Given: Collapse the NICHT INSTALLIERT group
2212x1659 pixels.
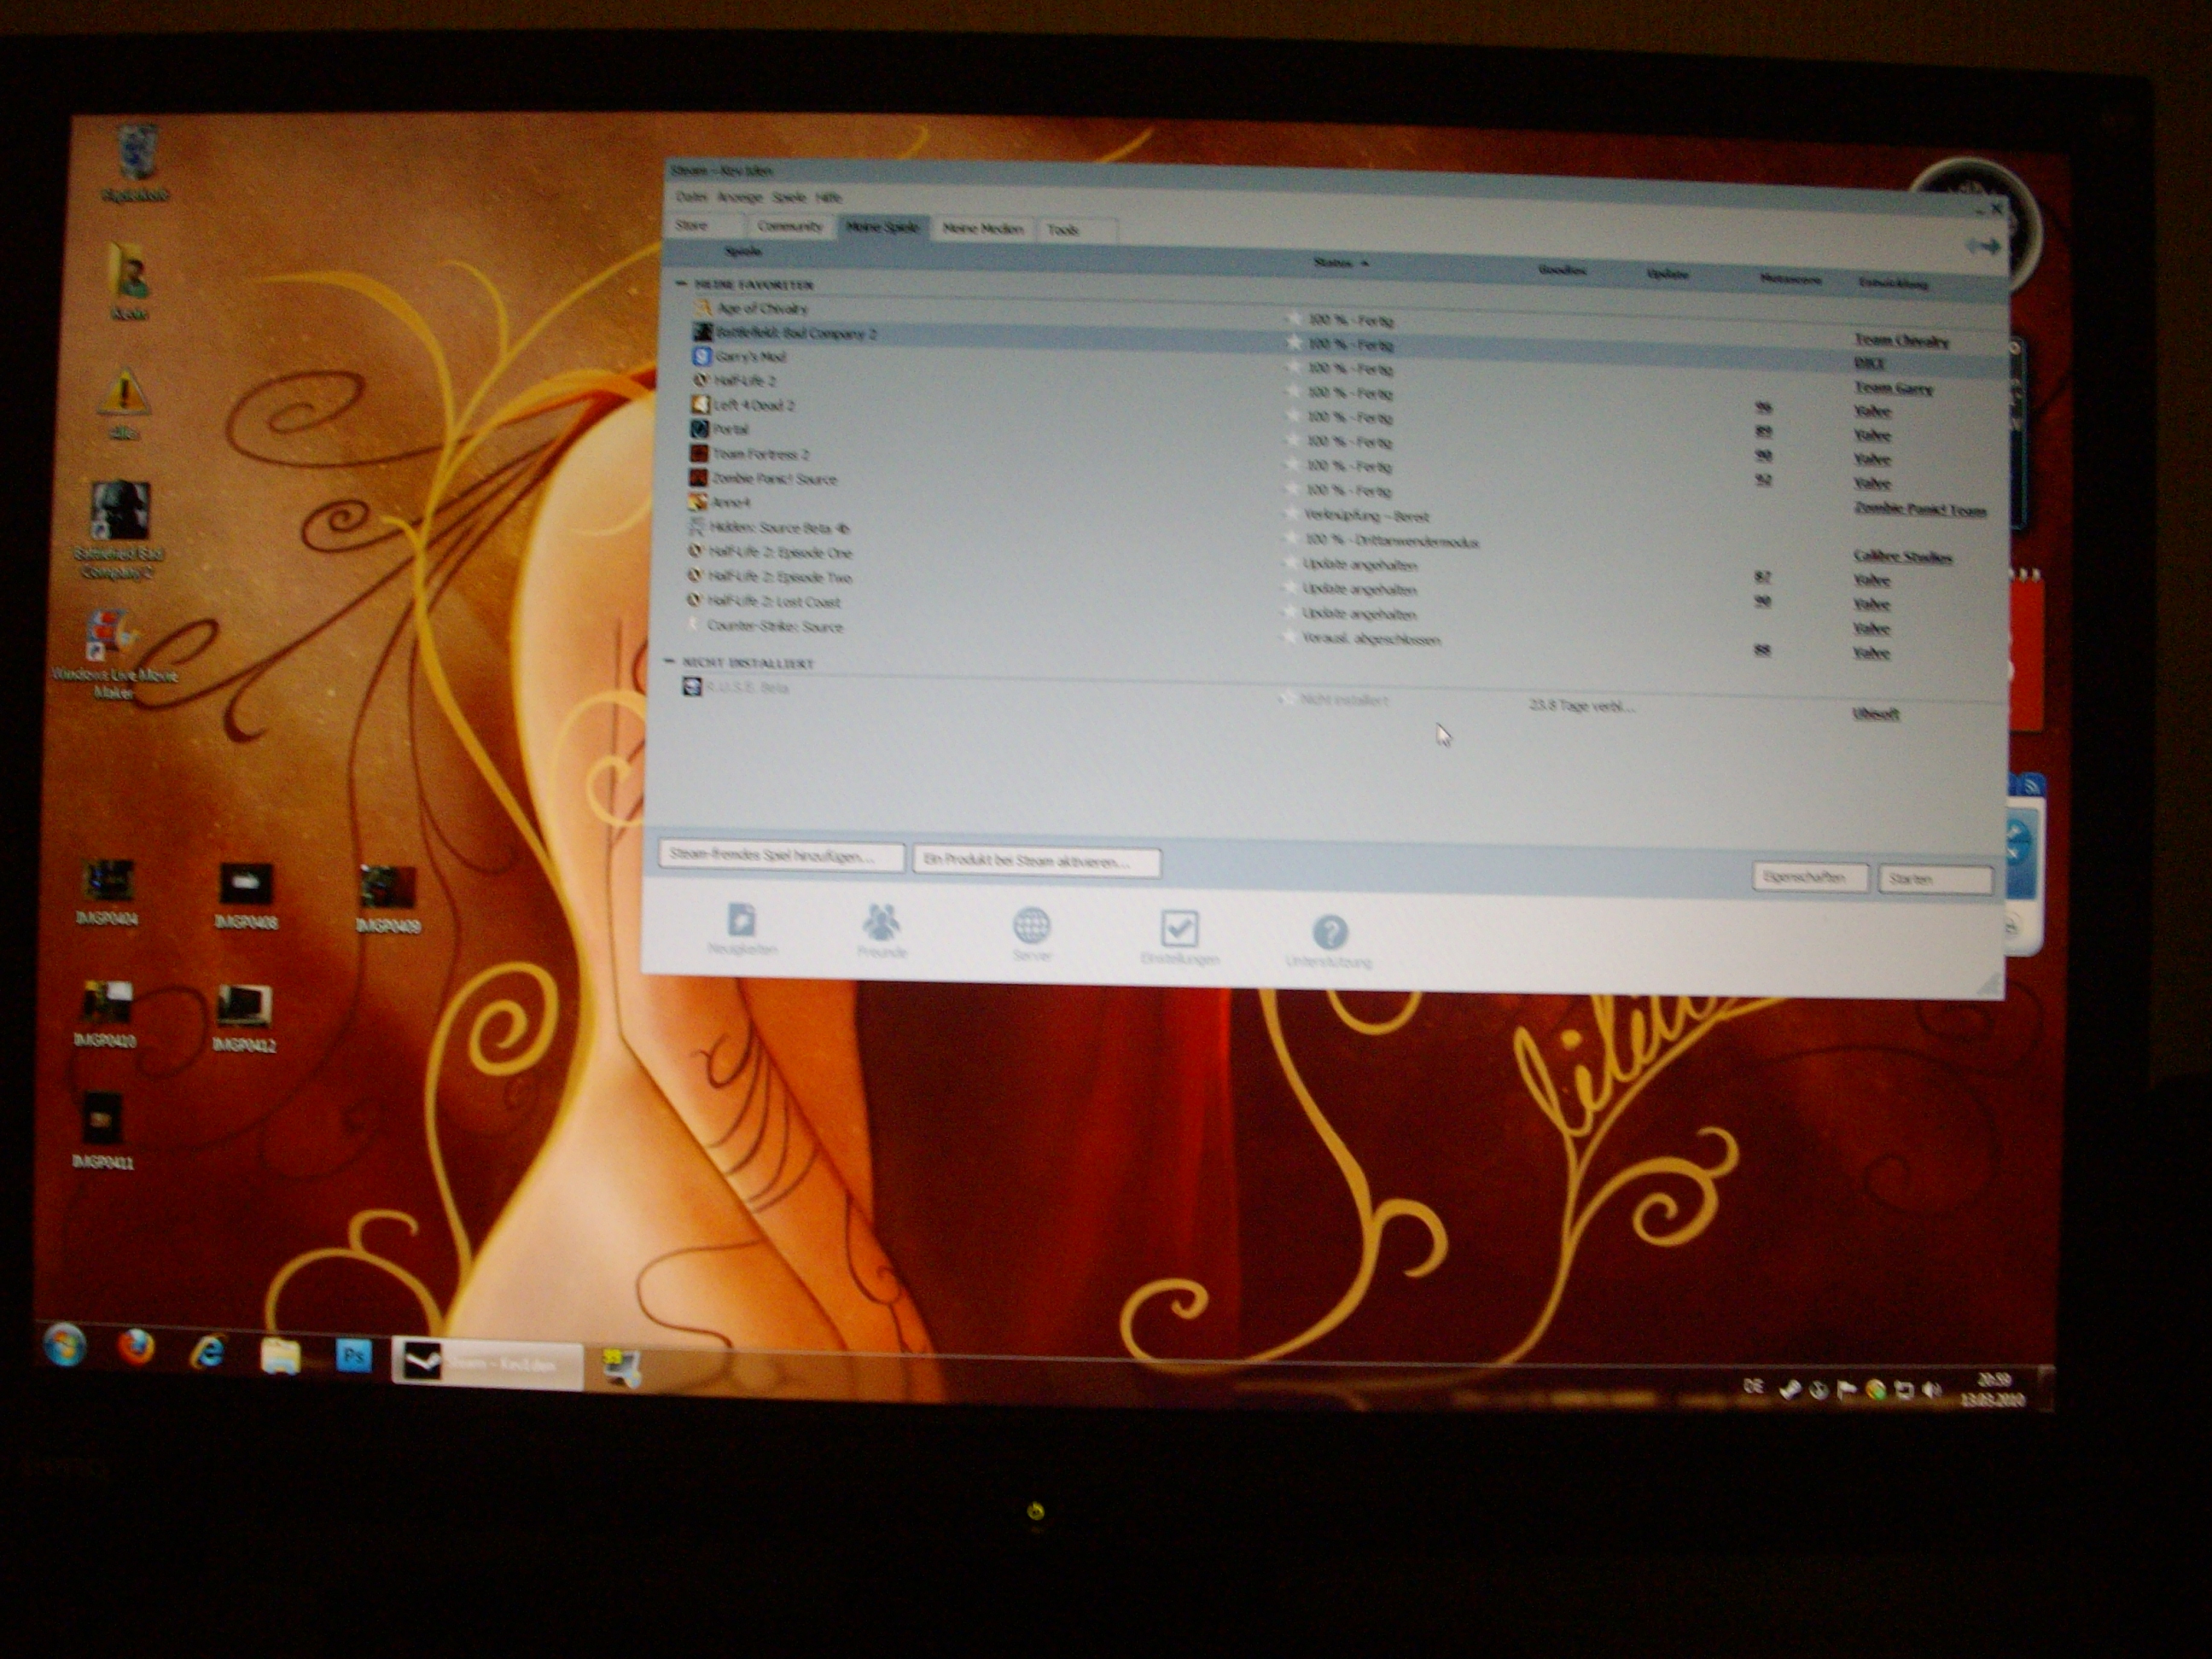Looking at the screenshot, I should coord(669,661).
